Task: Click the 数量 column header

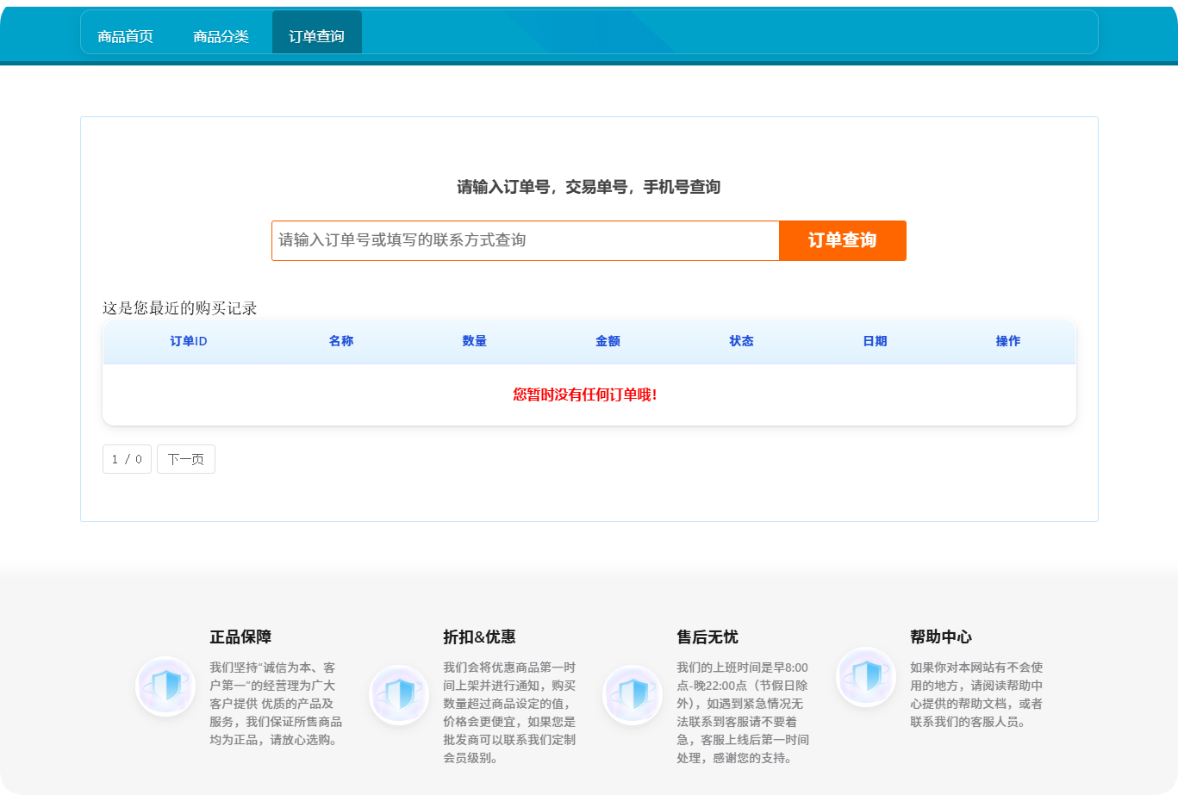Action: point(475,341)
